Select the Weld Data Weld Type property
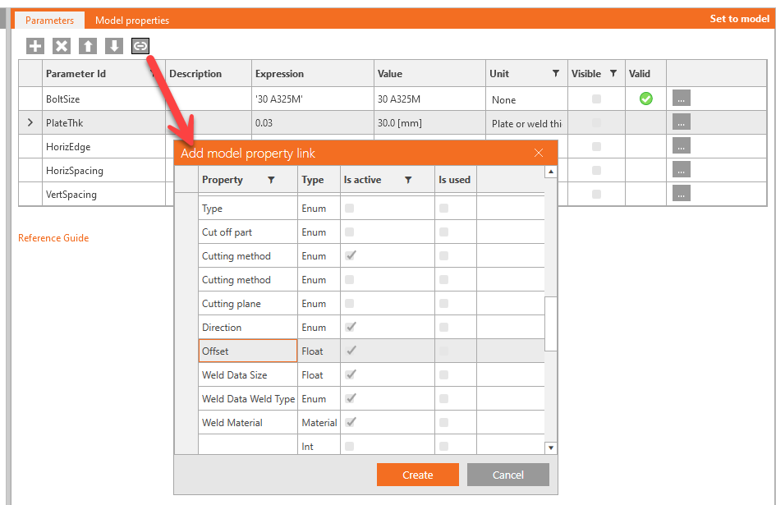776x505 pixels. [248, 398]
